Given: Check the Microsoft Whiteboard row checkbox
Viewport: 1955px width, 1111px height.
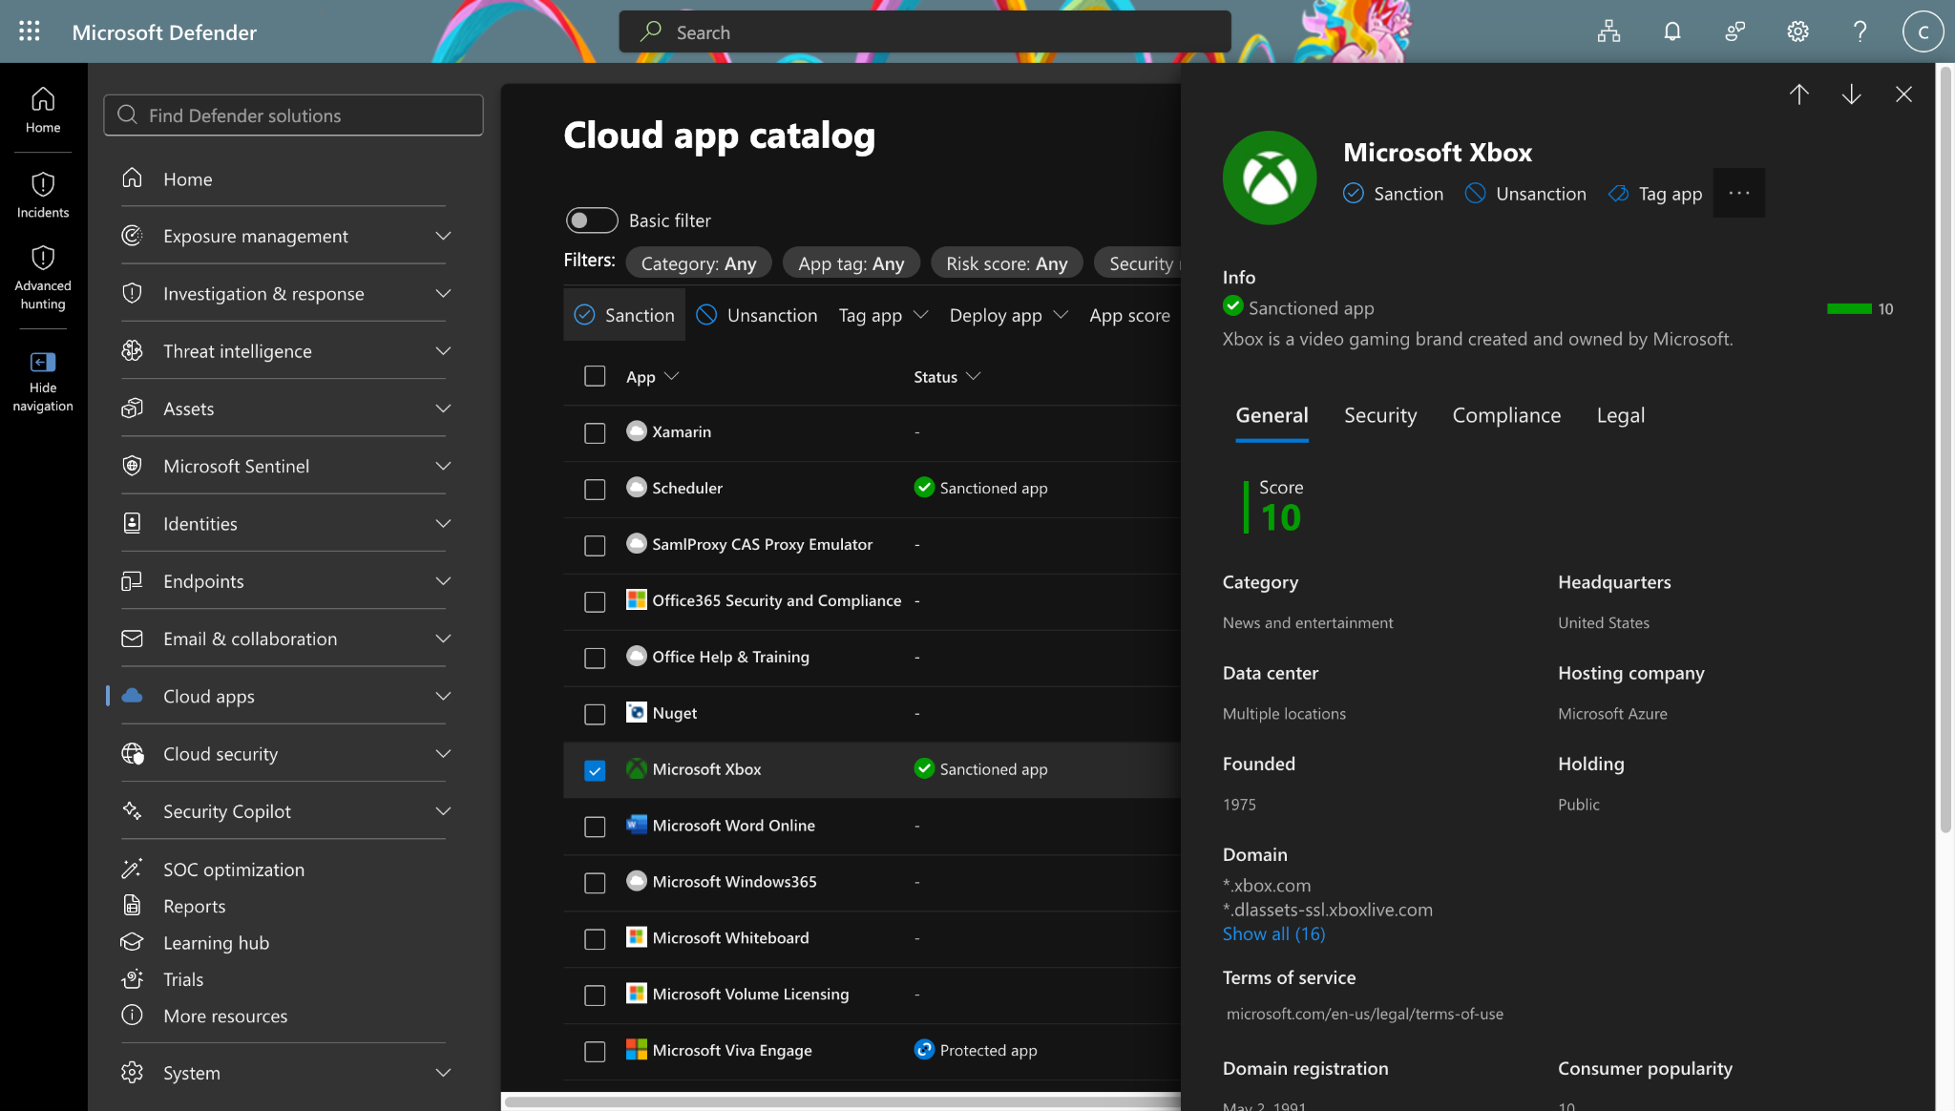Looking at the screenshot, I should (x=595, y=939).
